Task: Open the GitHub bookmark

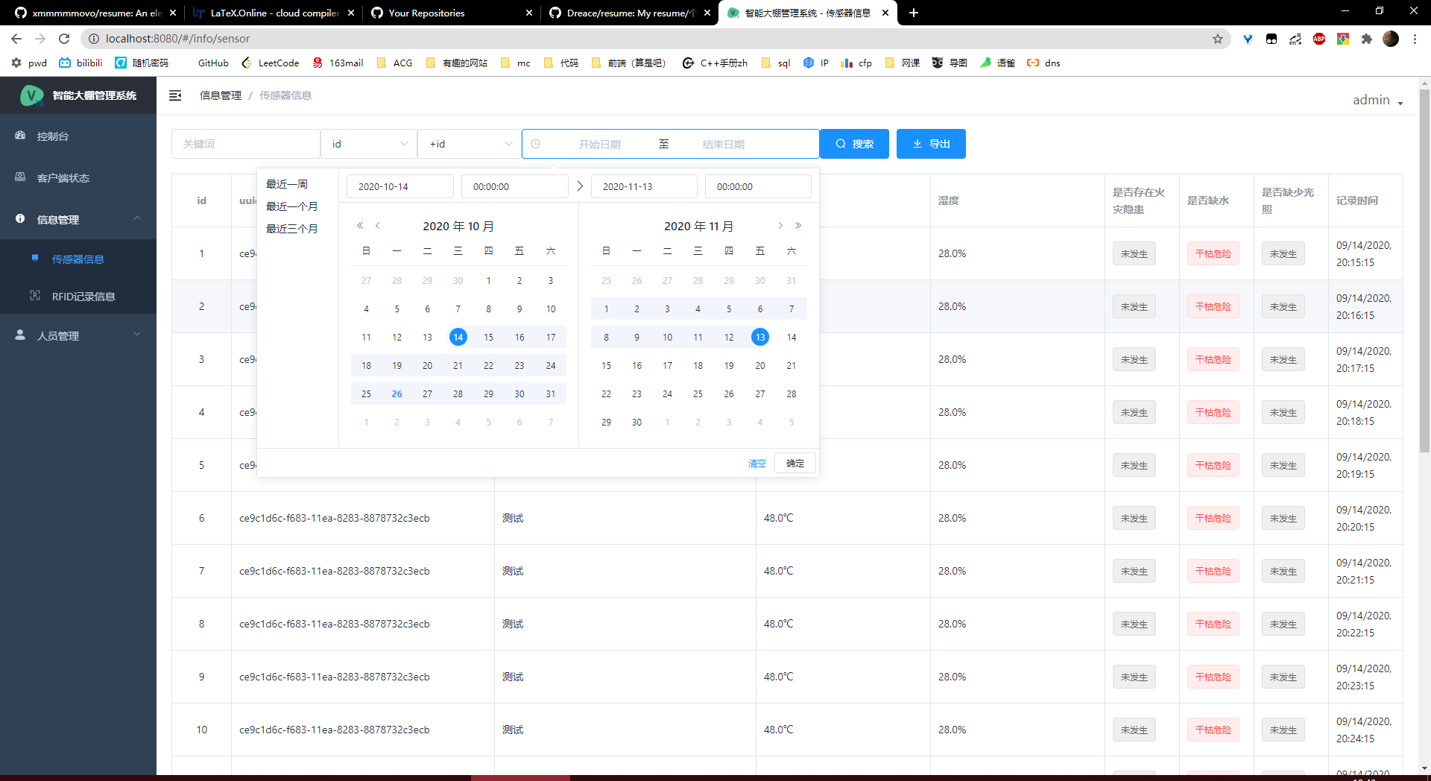Action: click(x=213, y=63)
